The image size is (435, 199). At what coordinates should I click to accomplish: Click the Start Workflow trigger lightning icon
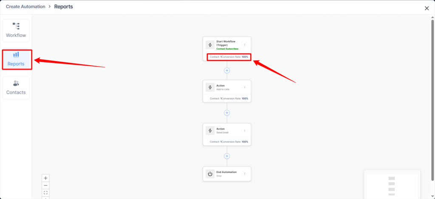pos(210,45)
